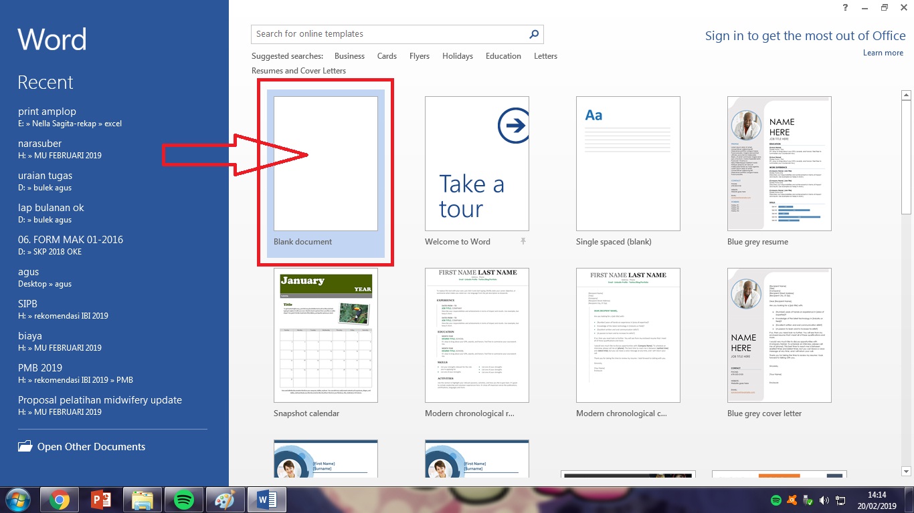
Task: Select the Cards suggested search
Action: point(387,56)
